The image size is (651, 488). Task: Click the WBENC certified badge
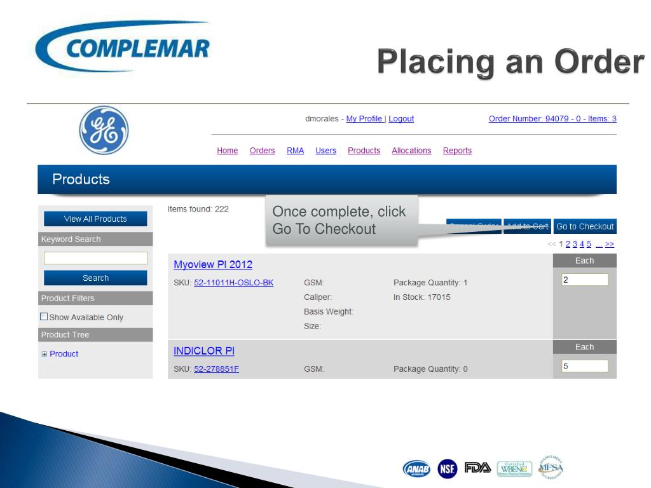click(514, 469)
